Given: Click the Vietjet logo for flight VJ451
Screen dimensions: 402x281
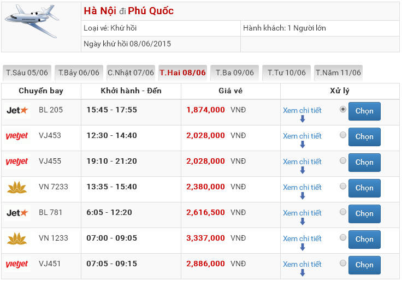Looking at the screenshot, I should [17, 264].
